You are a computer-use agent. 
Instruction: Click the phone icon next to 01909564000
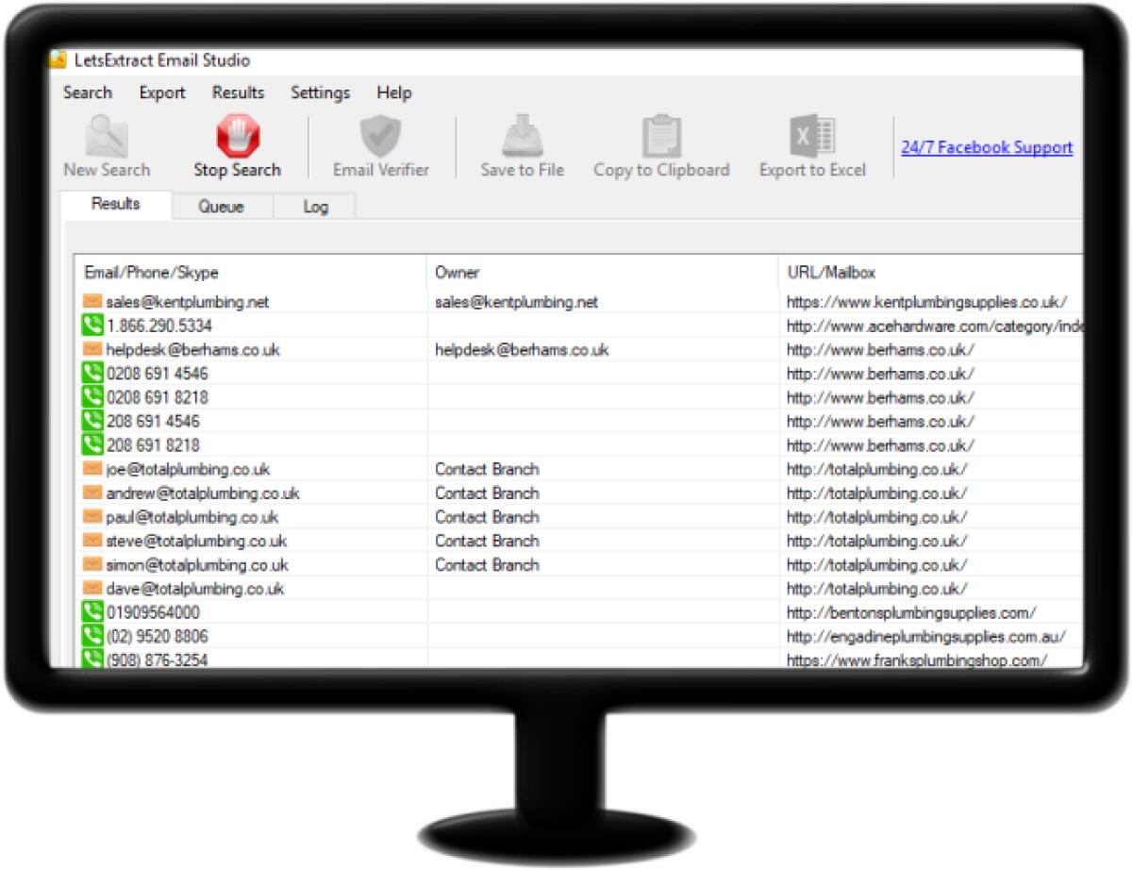92,611
